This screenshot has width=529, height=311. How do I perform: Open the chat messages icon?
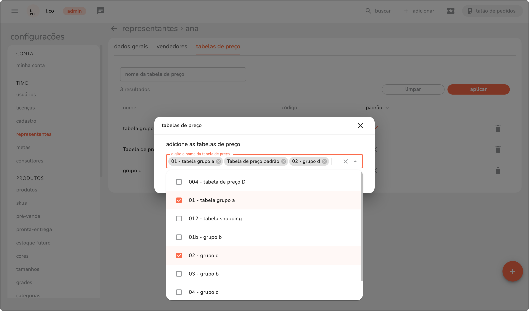100,11
